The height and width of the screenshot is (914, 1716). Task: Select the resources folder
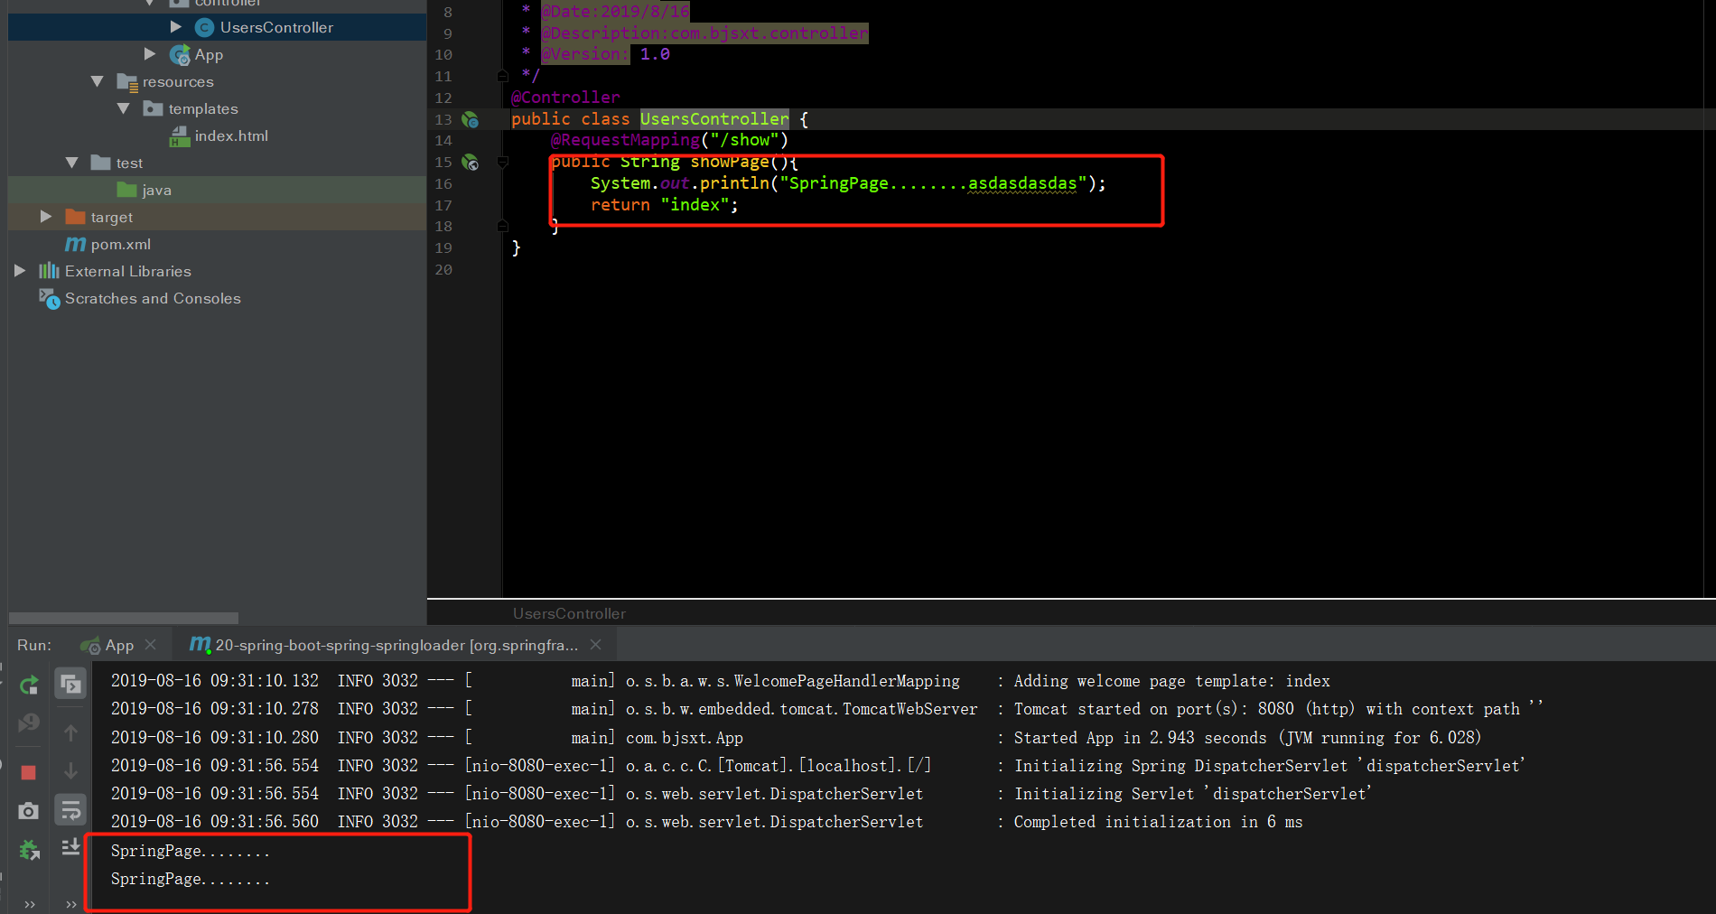[x=178, y=81]
